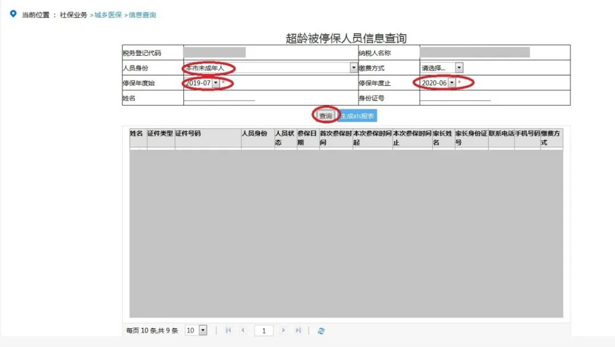Click the page number field showing 1
The width and height of the screenshot is (615, 347).
pos(264,331)
